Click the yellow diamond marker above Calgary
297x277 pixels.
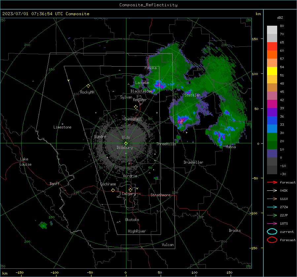click(x=130, y=190)
